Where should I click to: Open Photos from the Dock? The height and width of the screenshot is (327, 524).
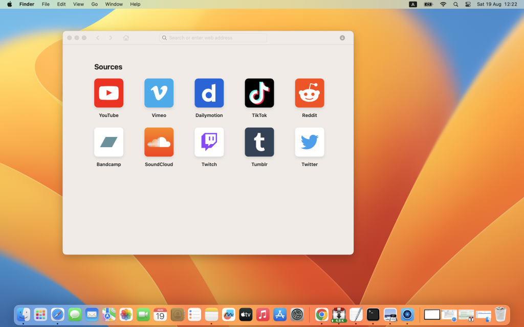[x=126, y=314]
